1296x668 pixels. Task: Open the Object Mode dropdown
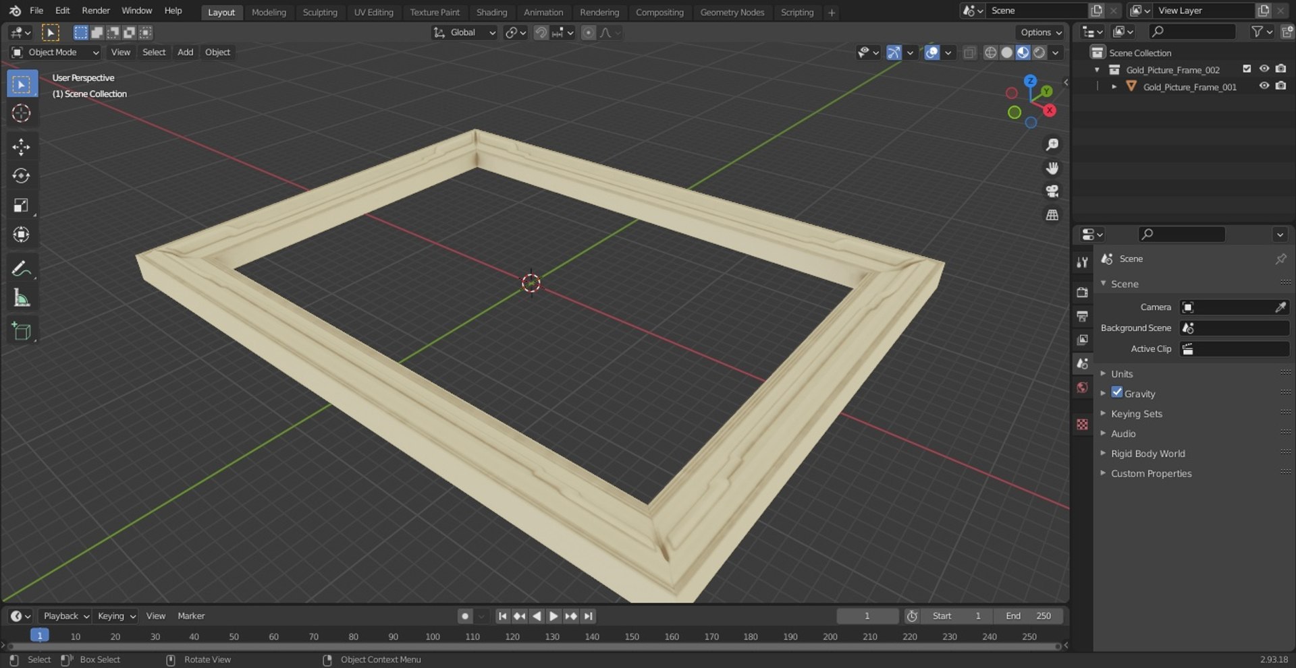55,53
